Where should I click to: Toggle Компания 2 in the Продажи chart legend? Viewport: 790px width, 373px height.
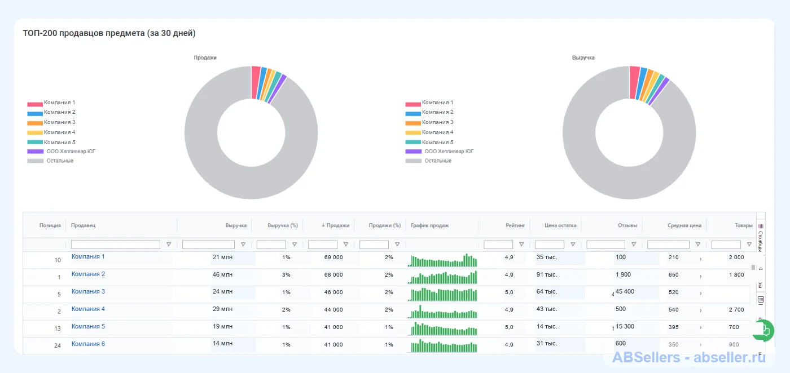point(51,113)
